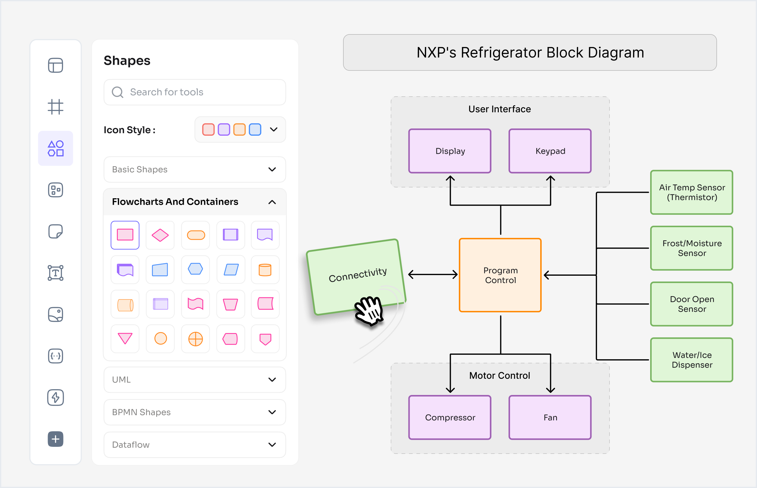Screen dimensions: 757x488
Task: Select the Display block
Action: (x=450, y=151)
